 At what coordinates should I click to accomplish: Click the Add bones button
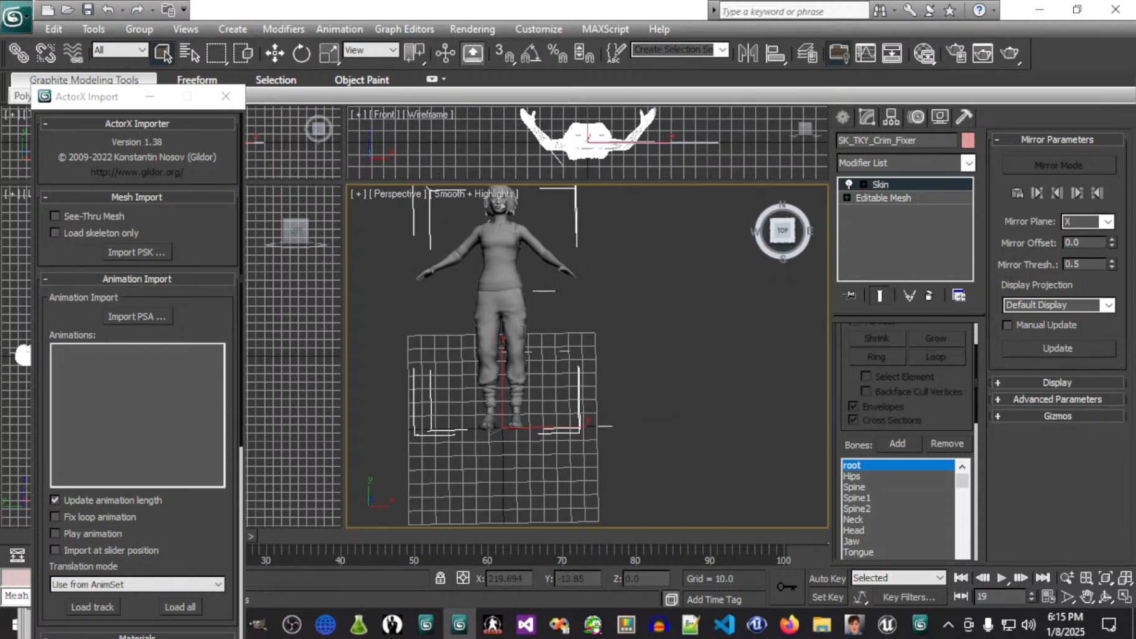click(x=897, y=443)
